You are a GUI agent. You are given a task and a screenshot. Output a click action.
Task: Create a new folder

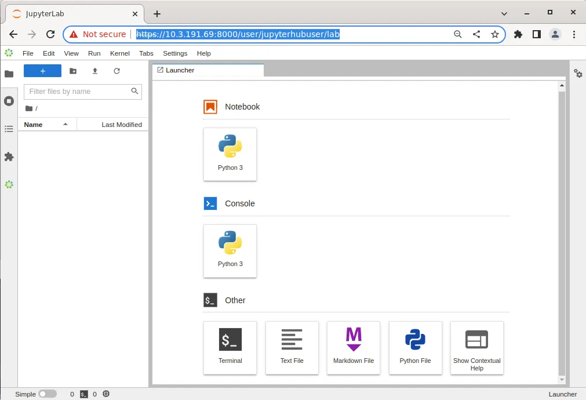(x=73, y=71)
